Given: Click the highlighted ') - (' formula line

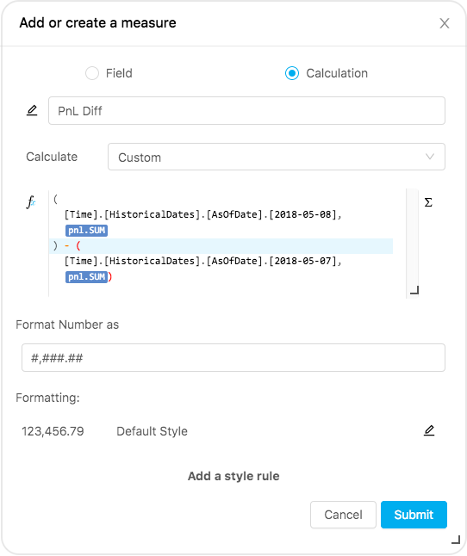Looking at the screenshot, I should pos(221,246).
